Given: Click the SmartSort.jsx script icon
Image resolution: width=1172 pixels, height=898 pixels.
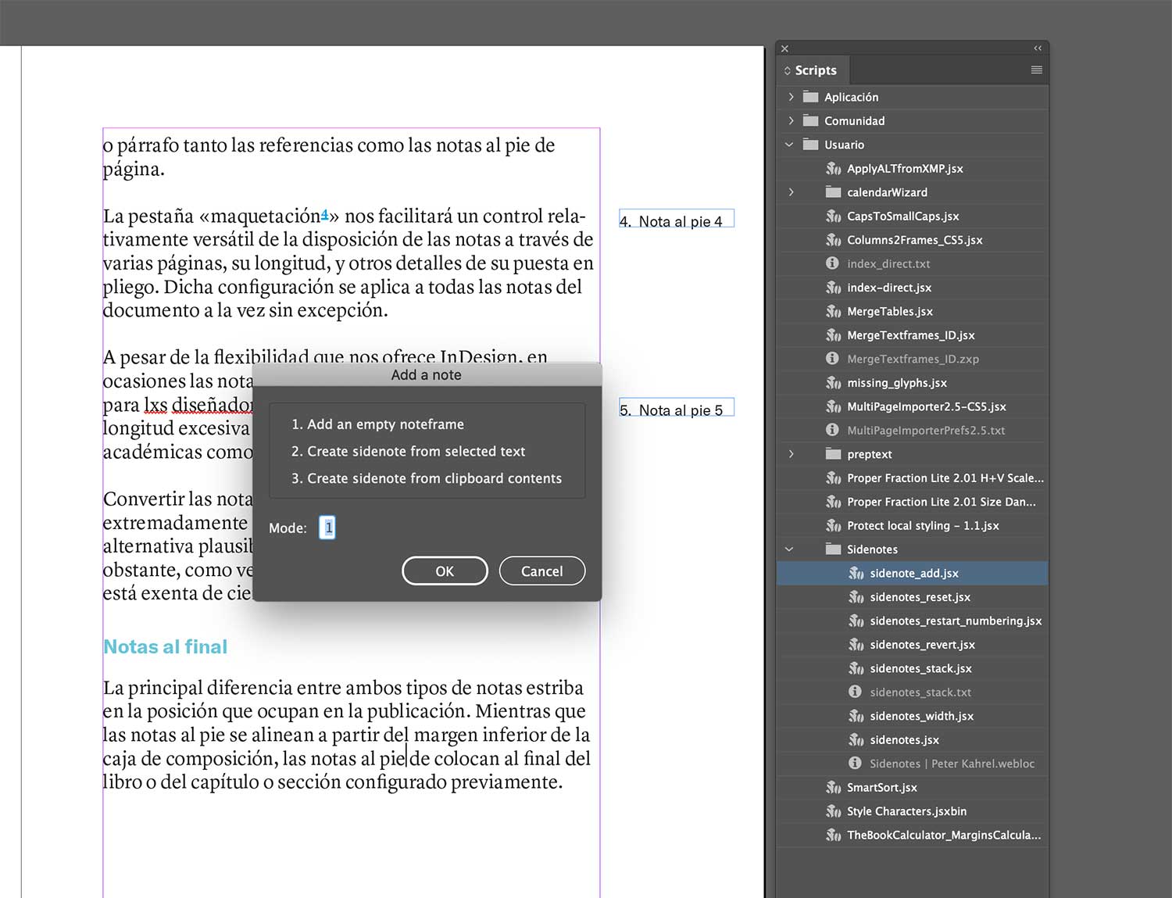Looking at the screenshot, I should click(x=834, y=788).
